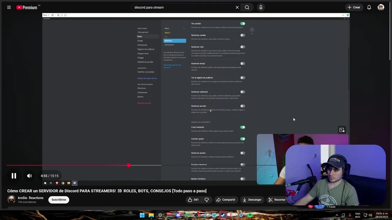Screen dimensions: 392x220
Task: Dislike the video
Action: (x=207, y=200)
